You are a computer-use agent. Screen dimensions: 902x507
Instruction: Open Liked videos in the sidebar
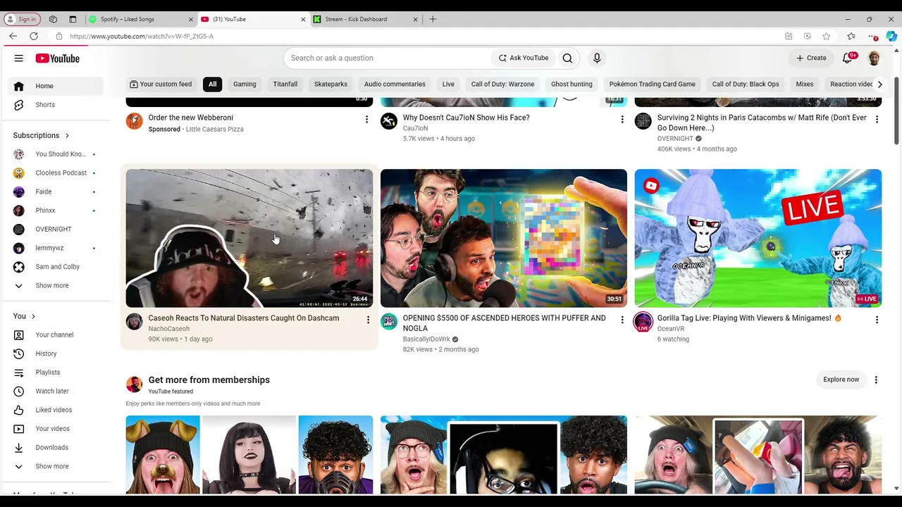pyautogui.click(x=55, y=410)
